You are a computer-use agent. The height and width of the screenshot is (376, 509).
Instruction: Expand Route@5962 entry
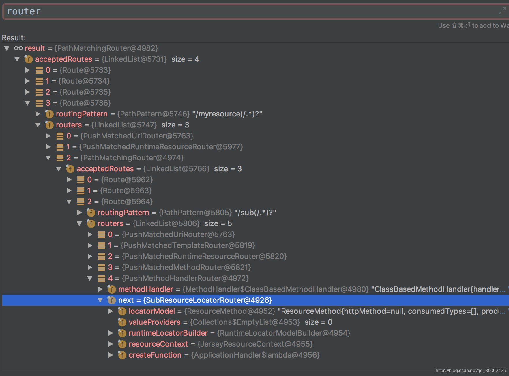[69, 180]
